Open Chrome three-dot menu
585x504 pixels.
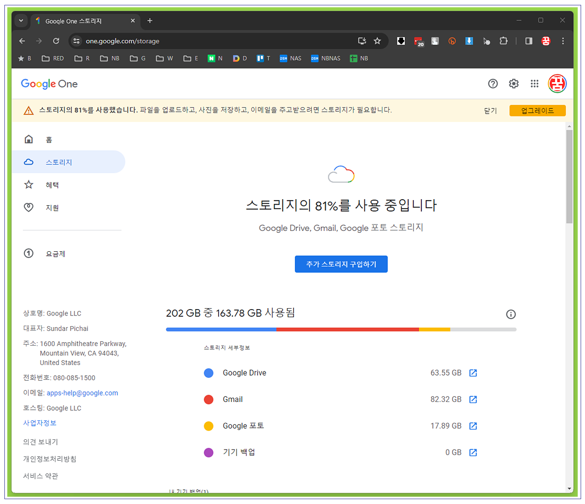[563, 41]
